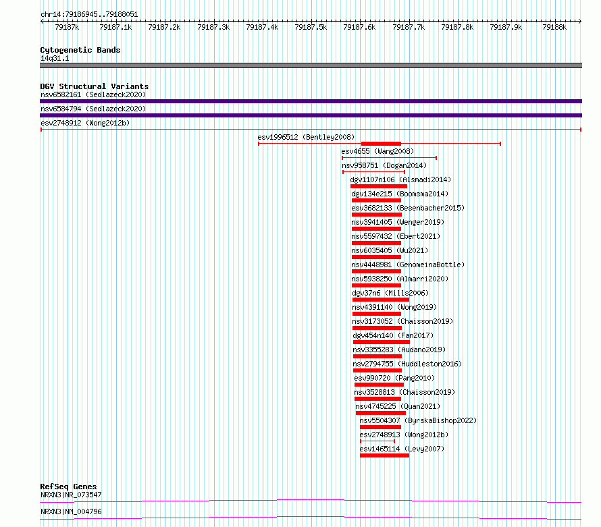This screenshot has width=601, height=527.
Task: Click the 79187.6k ruler tick label
Action: pyautogui.click(x=359, y=27)
